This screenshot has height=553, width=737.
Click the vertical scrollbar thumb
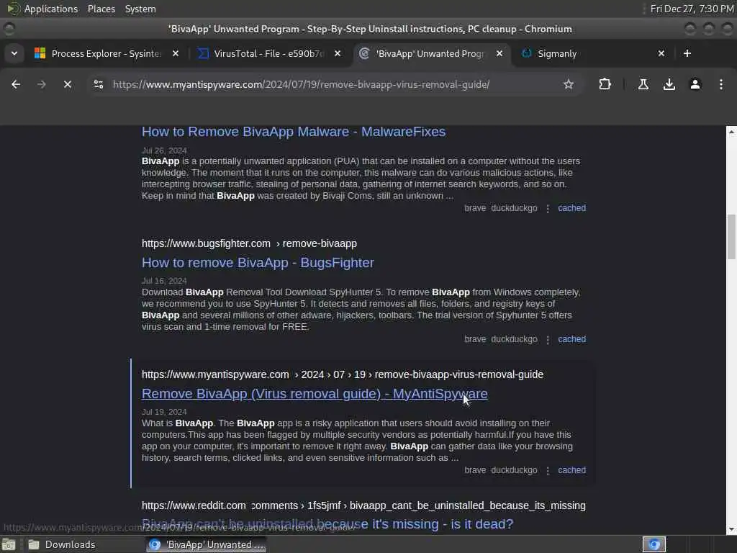731,236
